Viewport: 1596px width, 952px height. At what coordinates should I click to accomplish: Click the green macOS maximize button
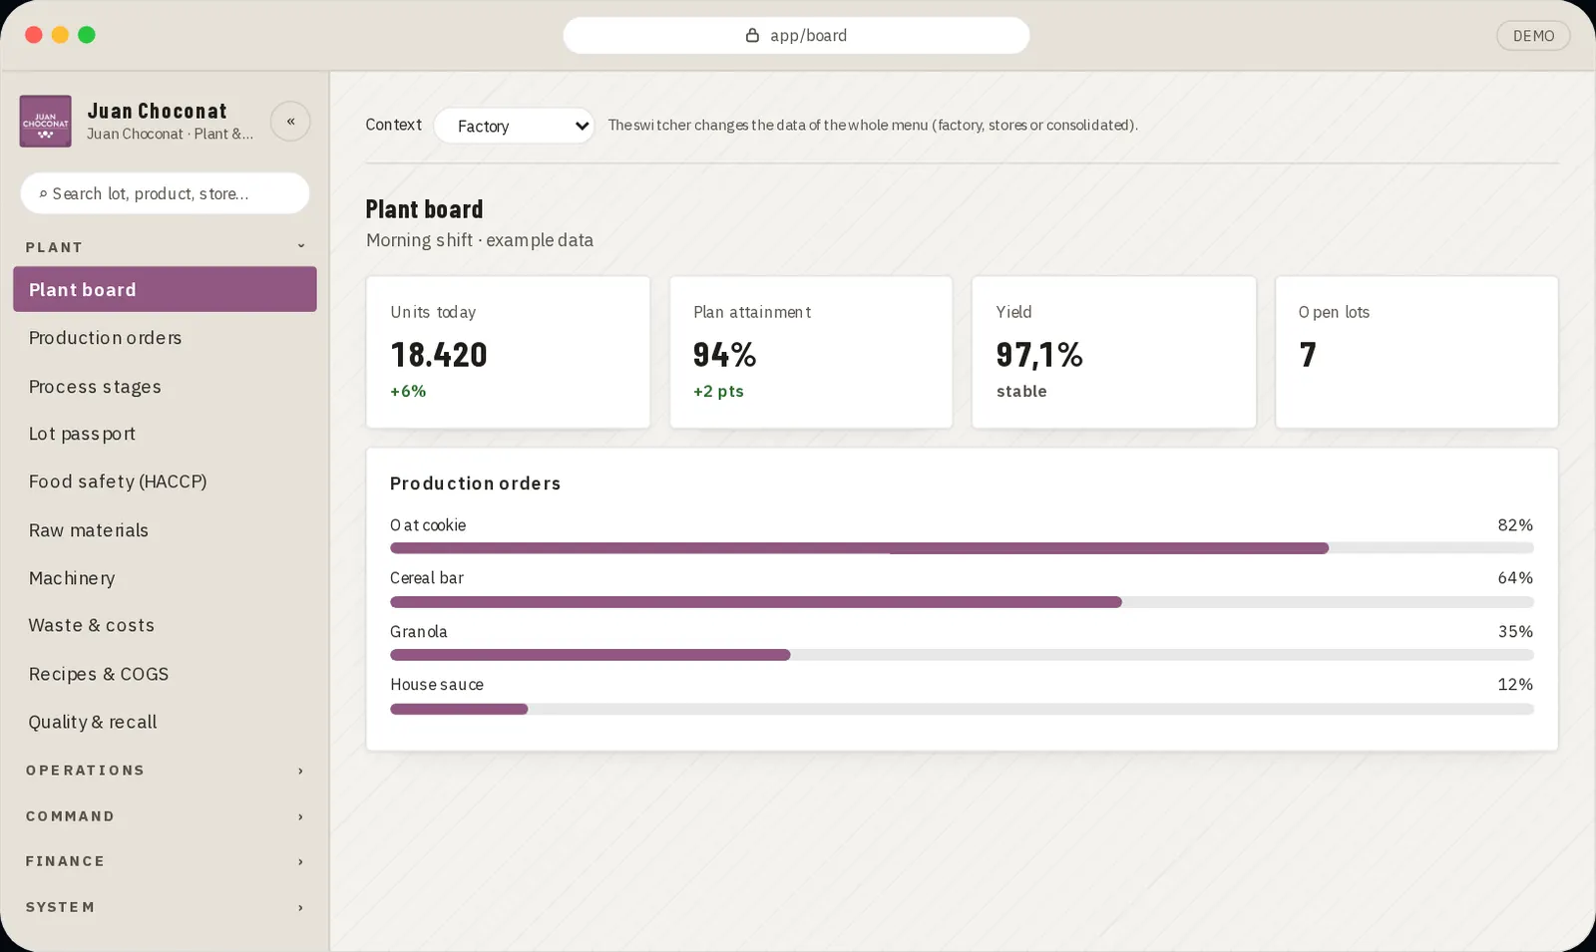pyautogui.click(x=87, y=35)
